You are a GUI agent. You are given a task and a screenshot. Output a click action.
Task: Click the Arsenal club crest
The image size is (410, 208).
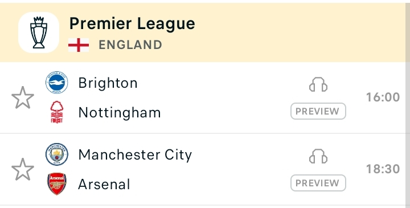[x=57, y=183]
